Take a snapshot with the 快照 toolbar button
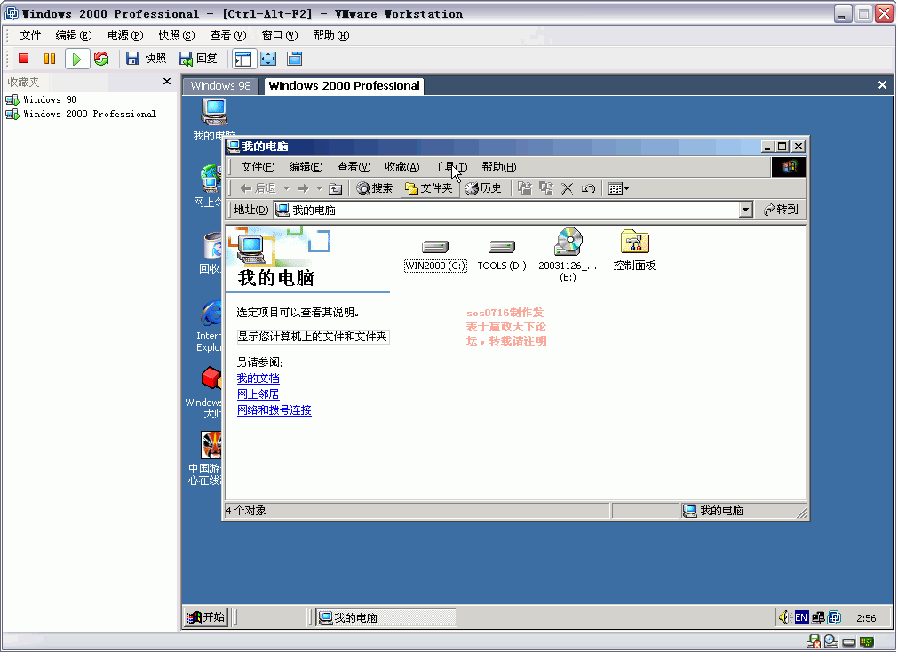898x652 pixels. click(x=146, y=59)
